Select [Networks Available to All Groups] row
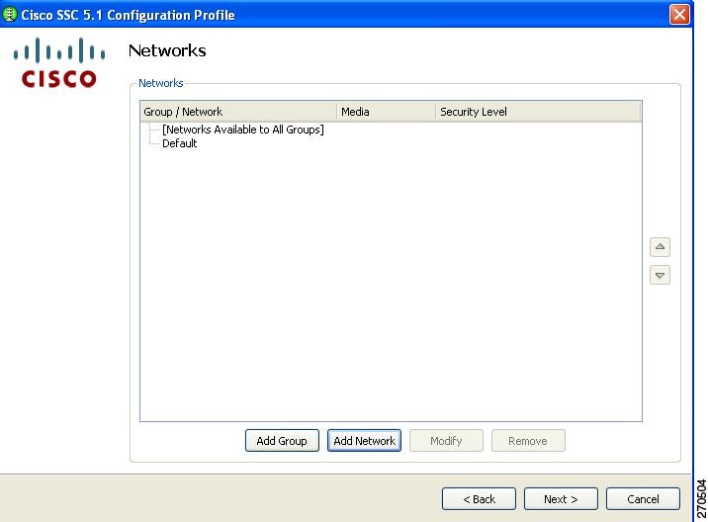708x522 pixels. [x=243, y=130]
